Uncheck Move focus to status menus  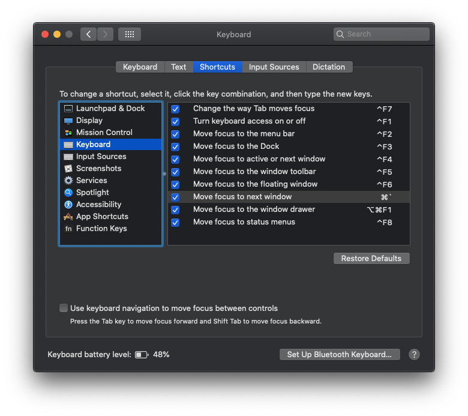pyautogui.click(x=175, y=223)
